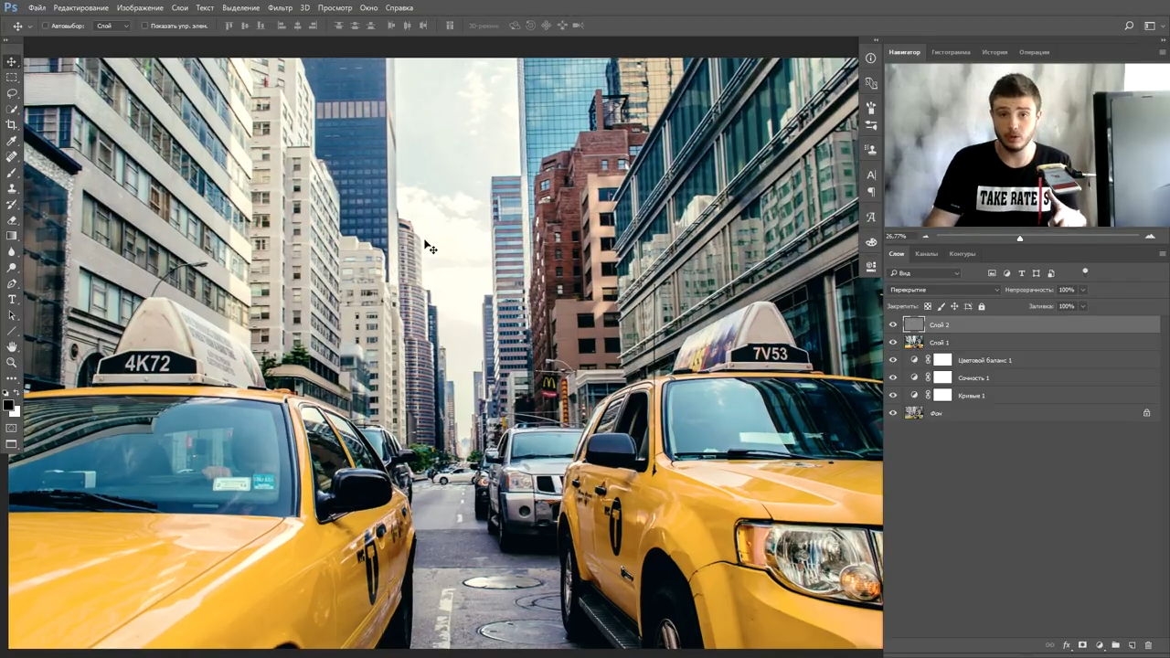This screenshot has width=1170, height=658.
Task: Select the Horizontal Type tool
Action: point(12,299)
